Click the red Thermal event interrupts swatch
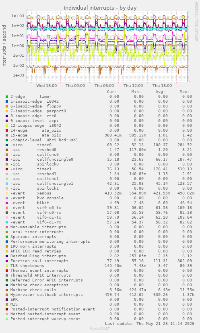This screenshot has height=333, width=200. (7, 271)
